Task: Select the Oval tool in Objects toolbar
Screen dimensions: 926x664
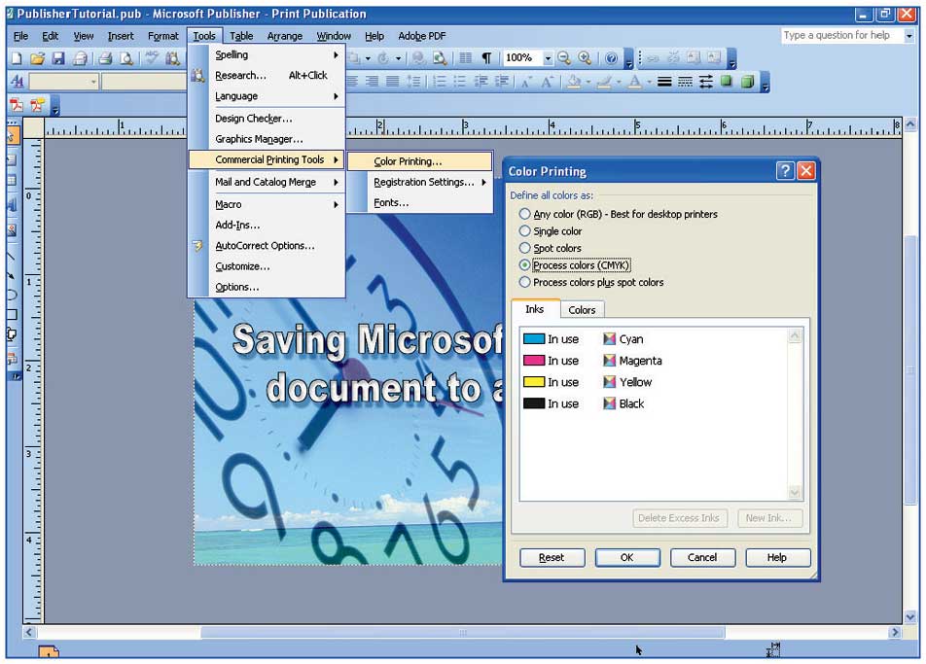Action: pyautogui.click(x=12, y=296)
